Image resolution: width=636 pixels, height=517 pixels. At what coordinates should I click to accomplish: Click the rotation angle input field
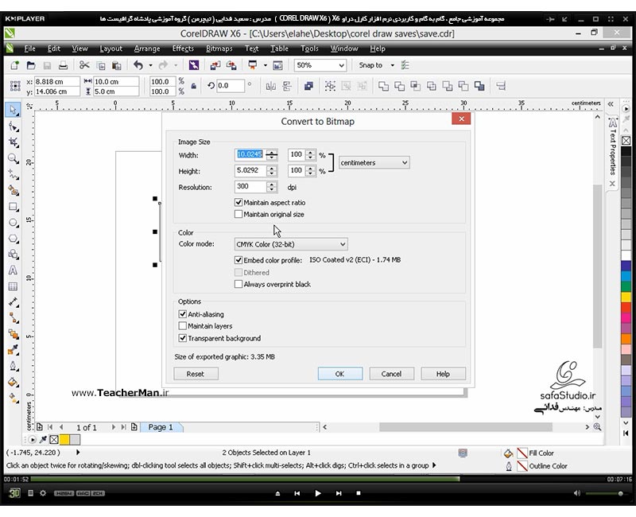[231, 86]
